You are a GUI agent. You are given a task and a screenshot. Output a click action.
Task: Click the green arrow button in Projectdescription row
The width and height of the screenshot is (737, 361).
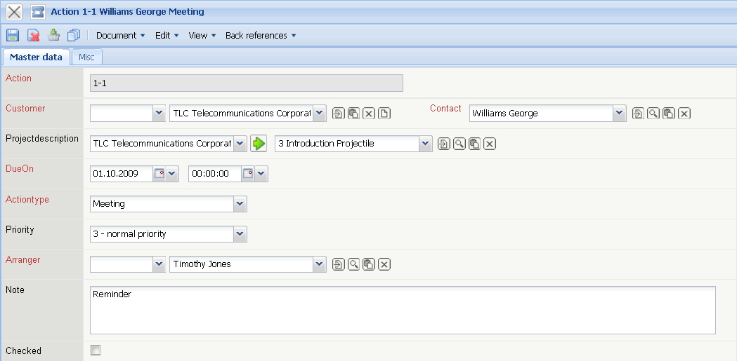pyautogui.click(x=259, y=144)
